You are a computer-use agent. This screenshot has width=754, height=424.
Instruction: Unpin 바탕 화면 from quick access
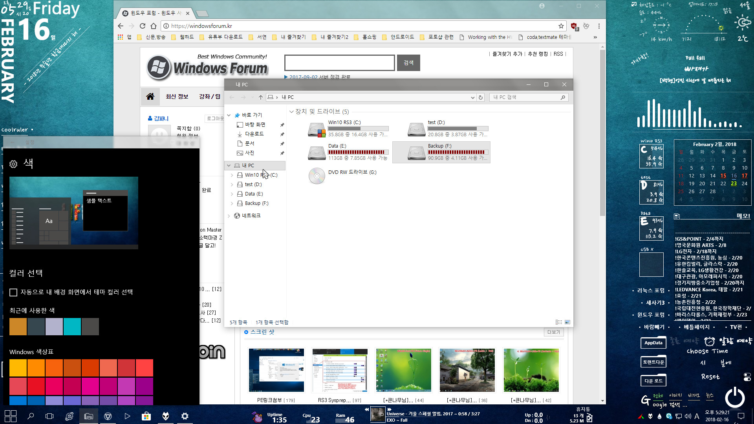[x=282, y=125]
